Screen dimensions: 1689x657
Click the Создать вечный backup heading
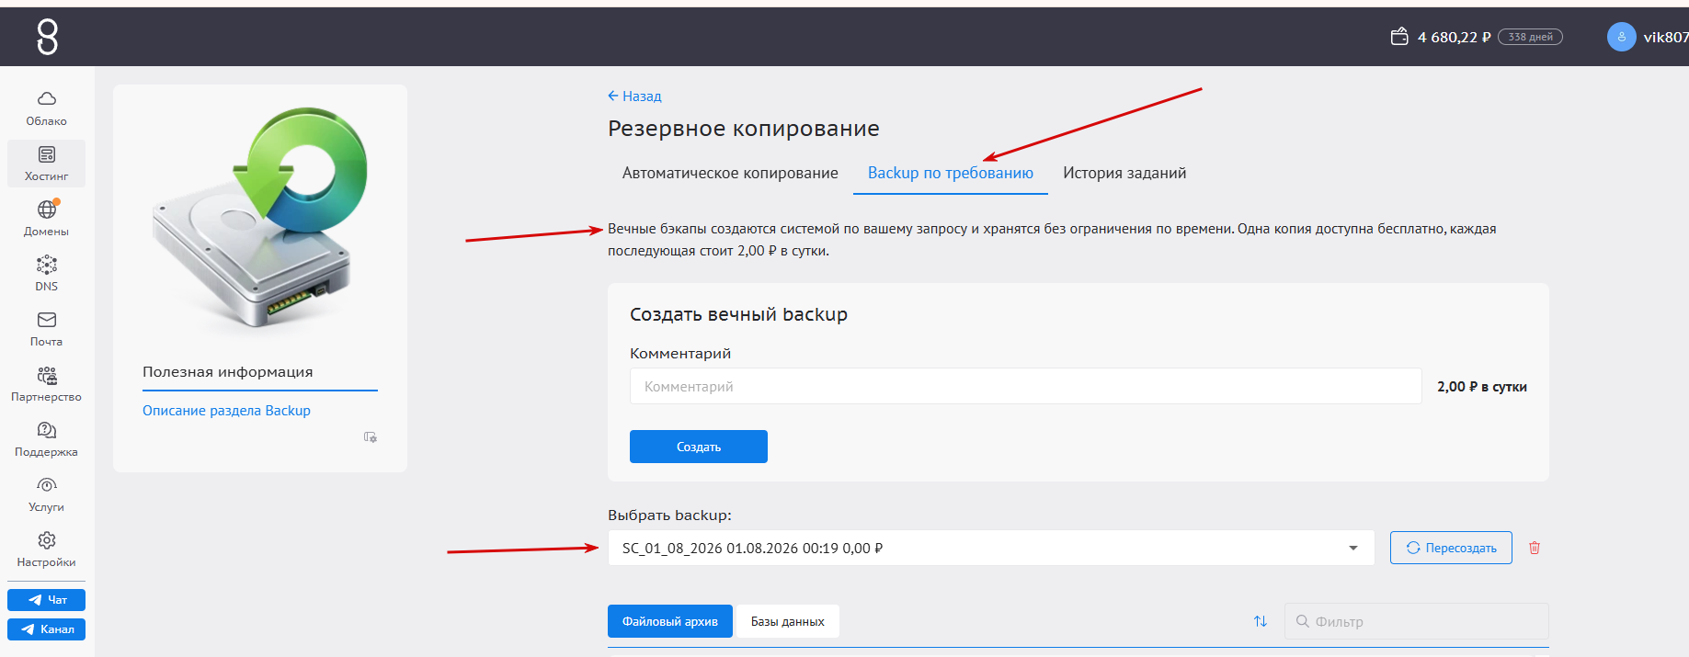[x=738, y=314]
